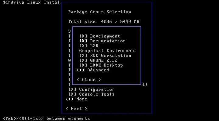Close the package selection popup
The image size is (219, 121).
(89, 80)
